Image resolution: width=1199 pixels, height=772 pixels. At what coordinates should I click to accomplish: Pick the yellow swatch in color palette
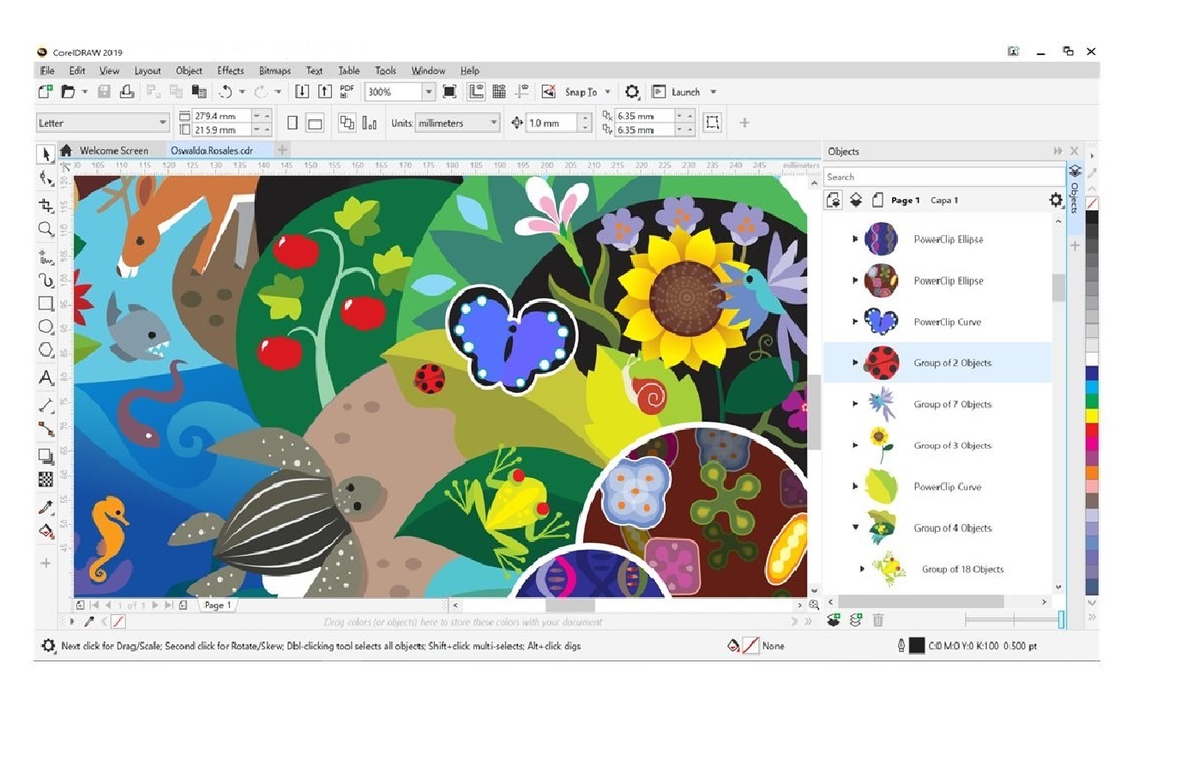click(x=1092, y=415)
